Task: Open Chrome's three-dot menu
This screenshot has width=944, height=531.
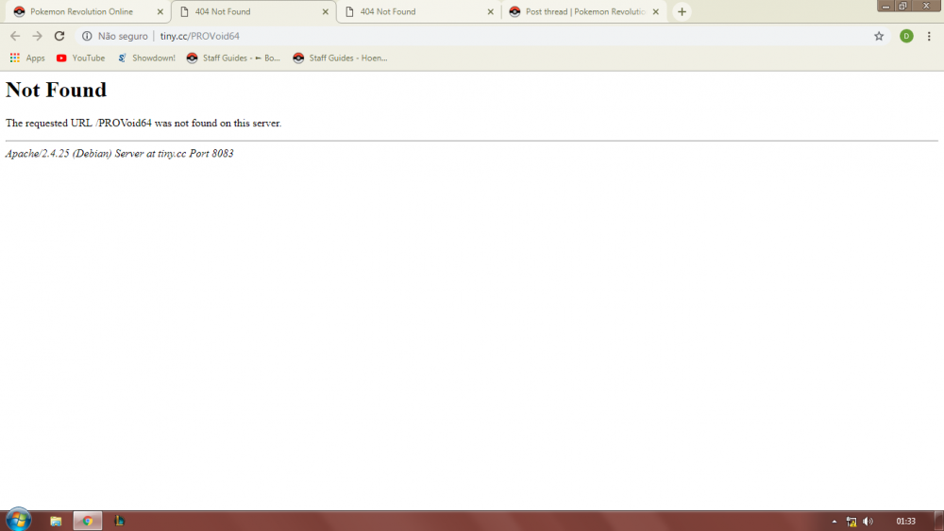Action: pyautogui.click(x=929, y=36)
